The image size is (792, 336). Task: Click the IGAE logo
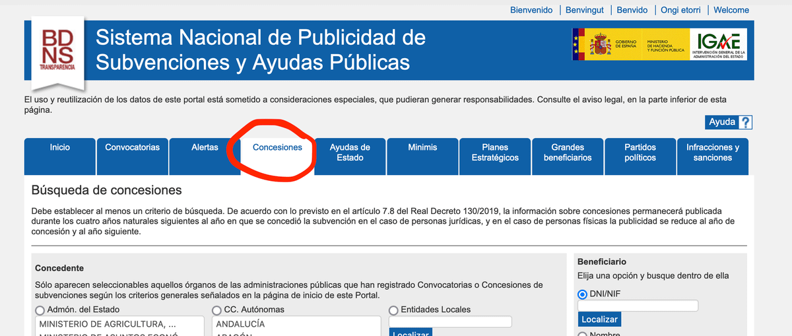(719, 45)
